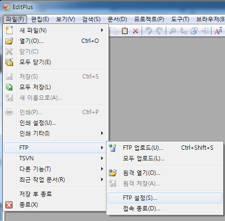This screenshot has height=221, width=225.
Task: Expand the 최근 작업 문서(R) submenu arrow
Action: (x=102, y=180)
